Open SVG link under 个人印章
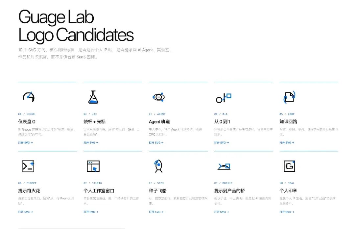355x233 pixels. tap(287, 212)
